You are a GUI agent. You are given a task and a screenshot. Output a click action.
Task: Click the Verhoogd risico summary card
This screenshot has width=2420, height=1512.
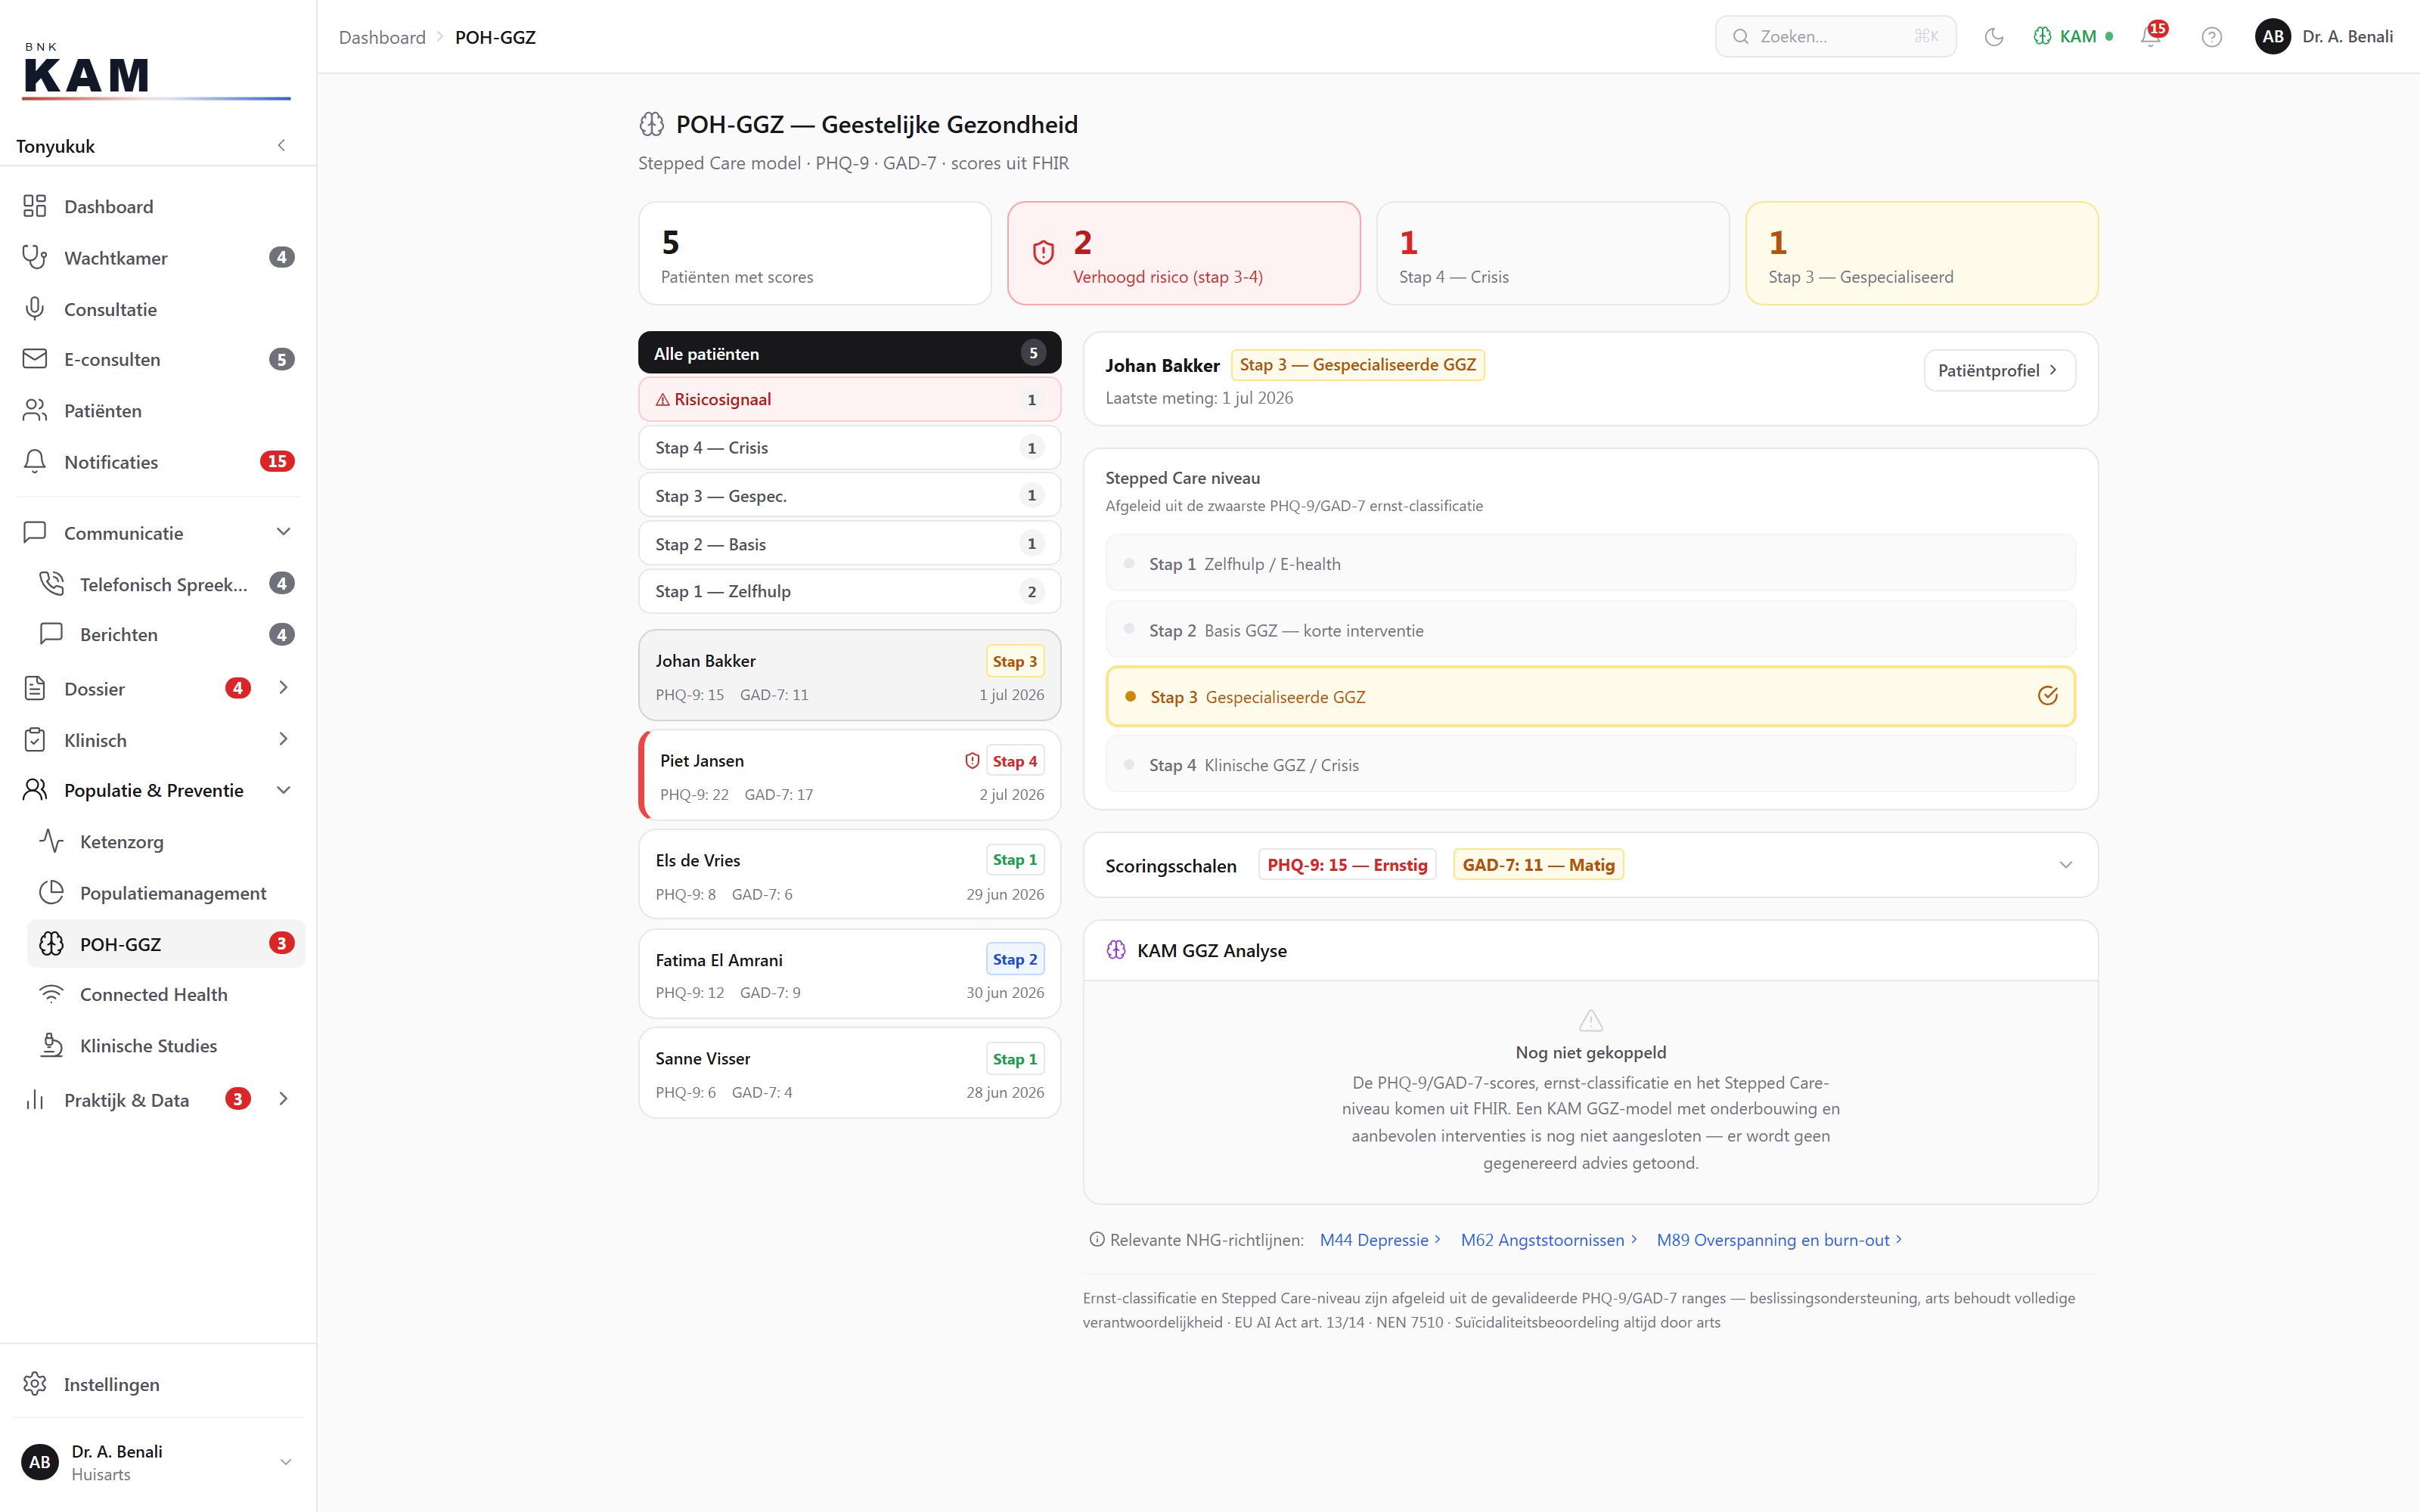click(1184, 254)
